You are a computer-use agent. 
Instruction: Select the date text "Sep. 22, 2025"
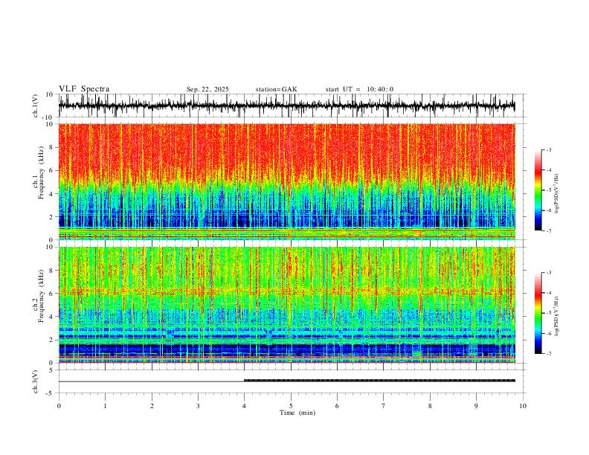(x=207, y=89)
